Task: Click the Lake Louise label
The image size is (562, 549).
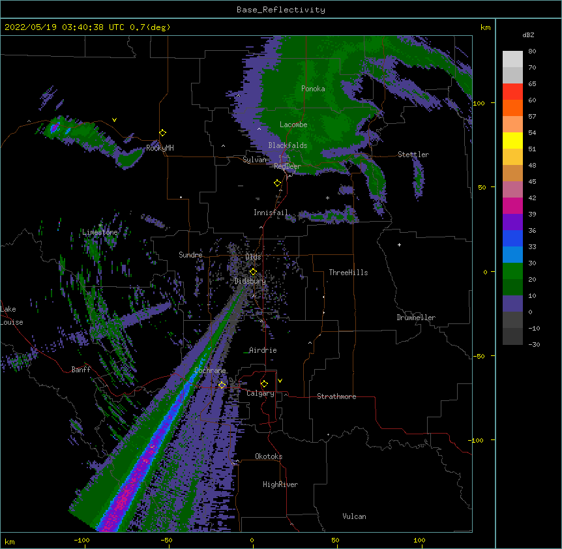Action: 12,316
